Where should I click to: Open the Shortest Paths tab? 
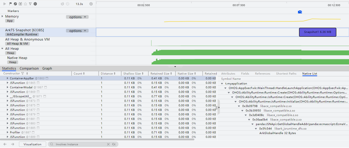pyautogui.click(x=286, y=74)
